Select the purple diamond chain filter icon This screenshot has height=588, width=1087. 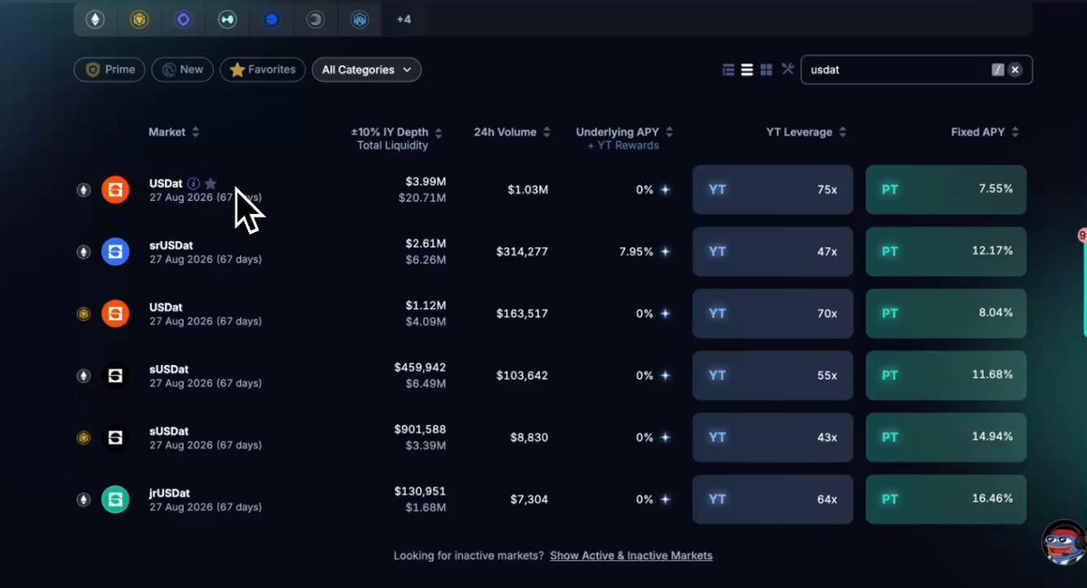click(x=183, y=18)
